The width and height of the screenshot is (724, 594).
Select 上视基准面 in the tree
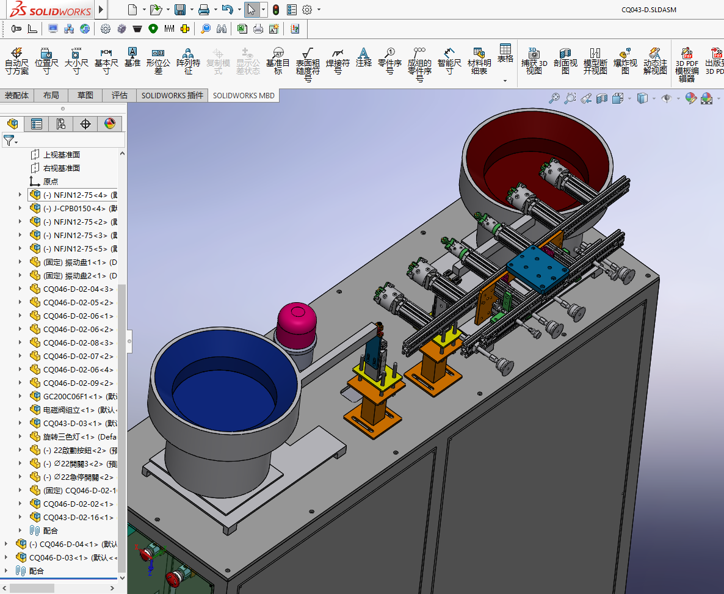pyautogui.click(x=62, y=154)
